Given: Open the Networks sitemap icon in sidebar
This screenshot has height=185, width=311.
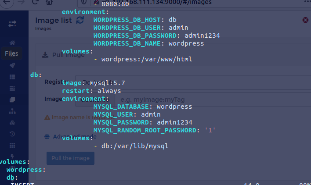Looking at the screenshot, I should pyautogui.click(x=12, y=111).
